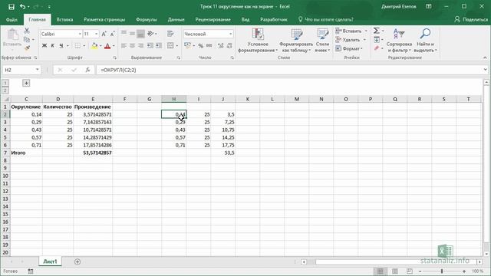491x276 pixels.
Task: Click the Поделиться share button
Action: [471, 19]
